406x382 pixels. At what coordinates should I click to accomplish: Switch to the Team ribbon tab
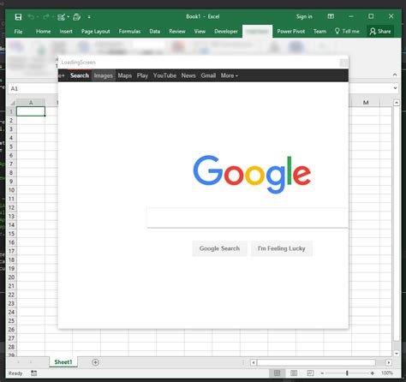[319, 31]
